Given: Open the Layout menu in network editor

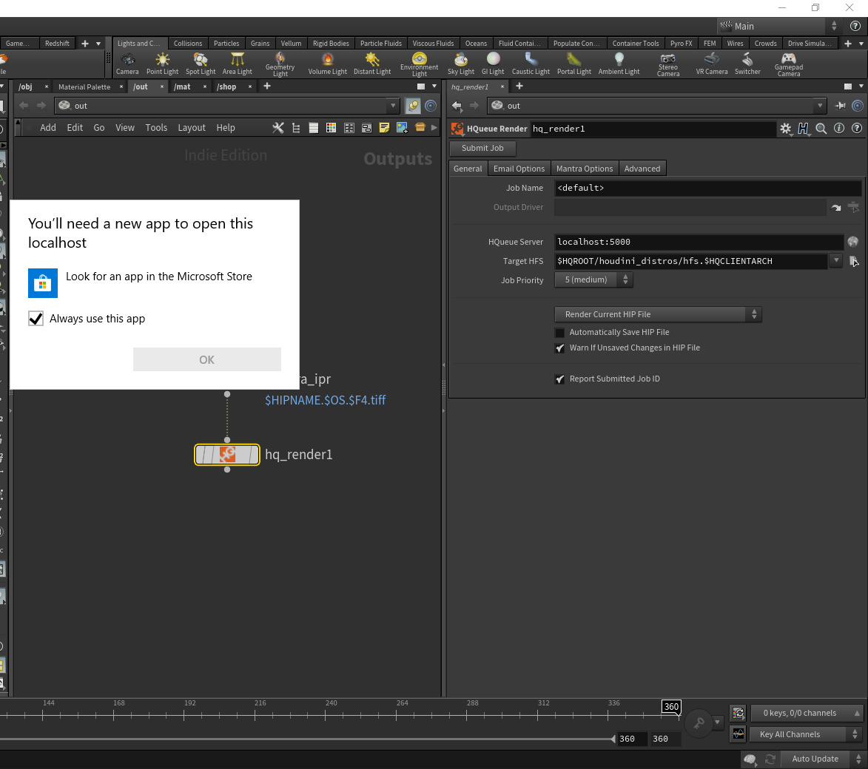Looking at the screenshot, I should click(x=192, y=128).
